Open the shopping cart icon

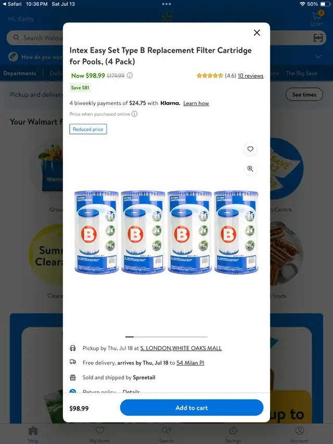pyautogui.click(x=317, y=16)
